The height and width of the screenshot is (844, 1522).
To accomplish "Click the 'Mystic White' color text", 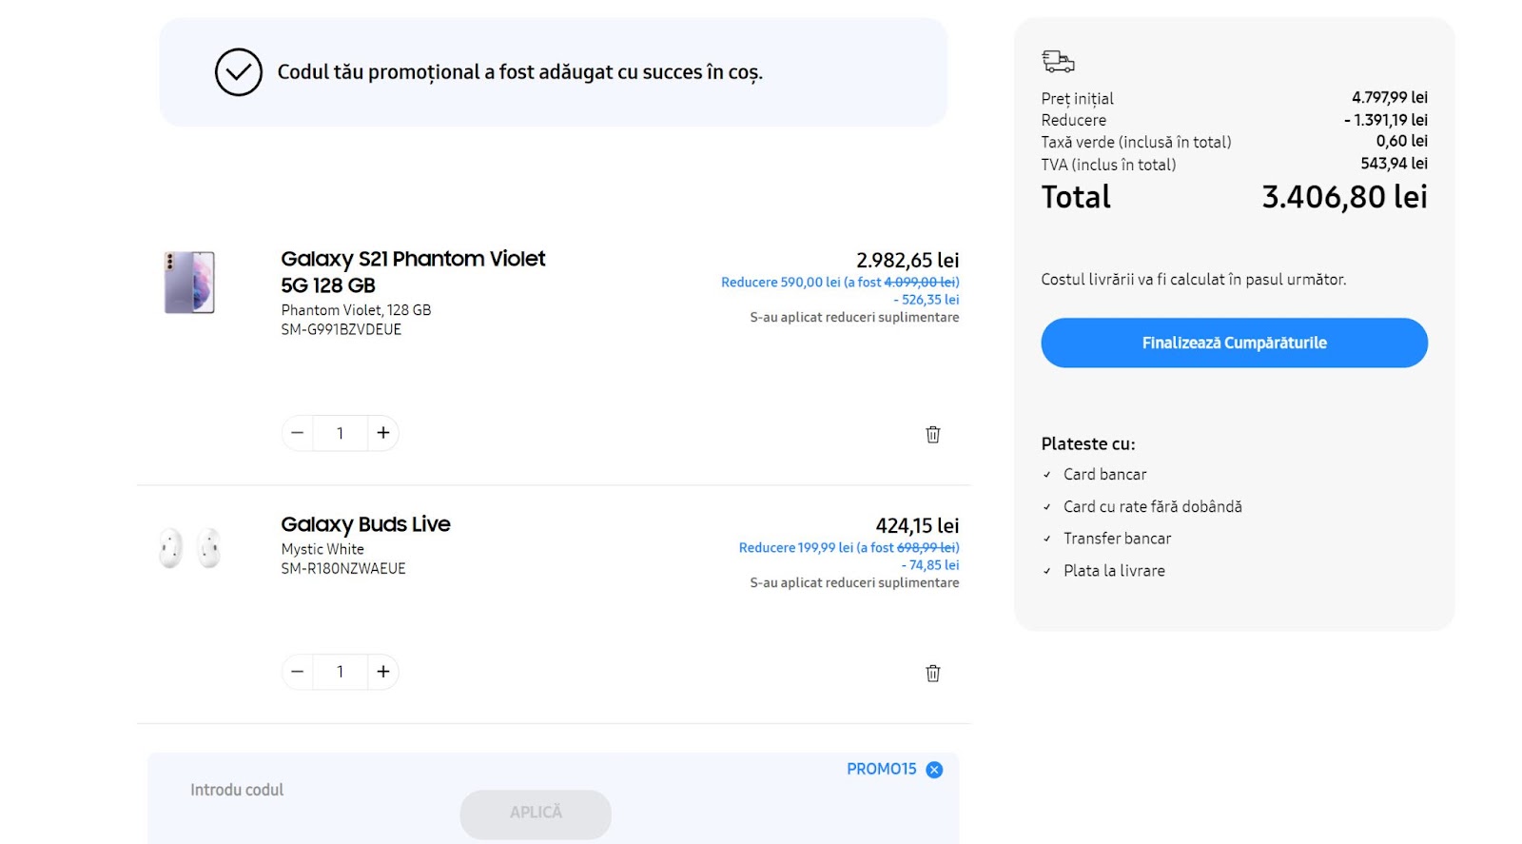I will tap(322, 549).
